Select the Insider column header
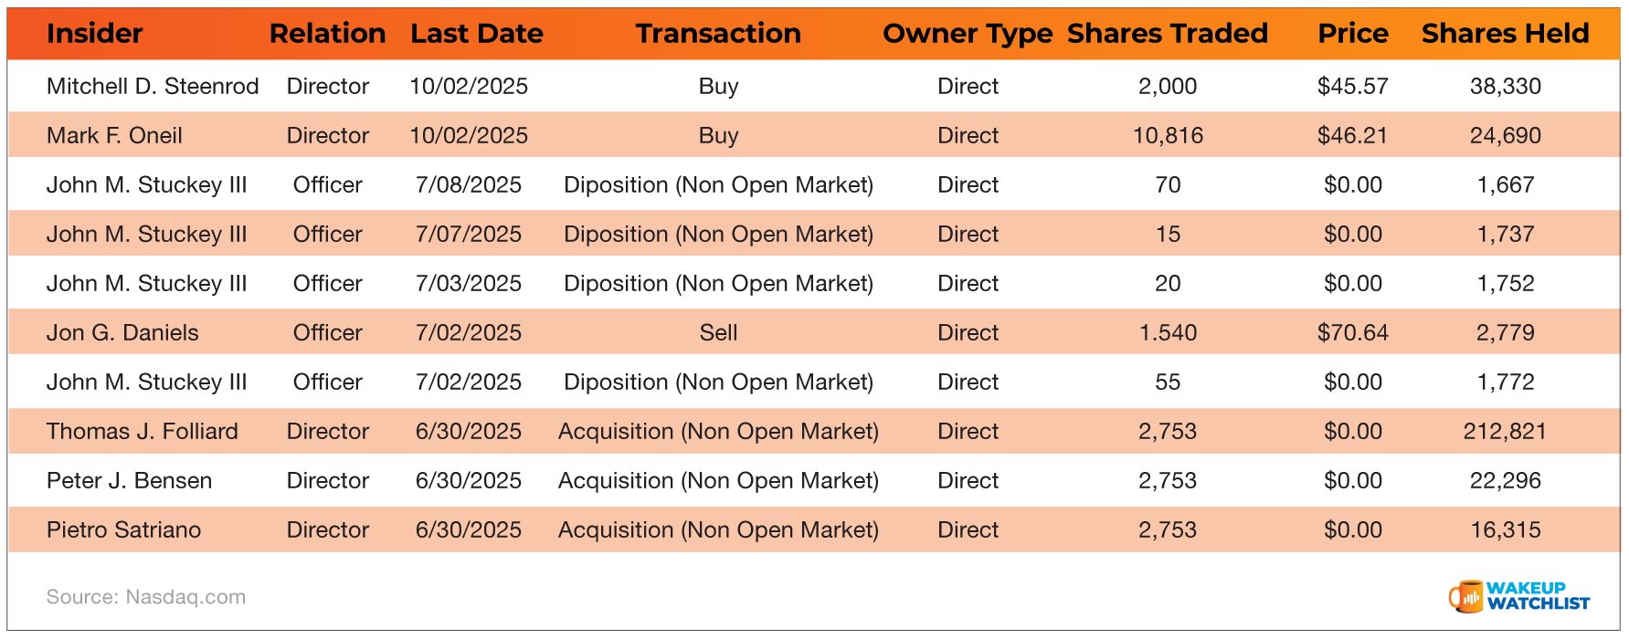Viewport: 1629px width, 639px height. [x=95, y=34]
